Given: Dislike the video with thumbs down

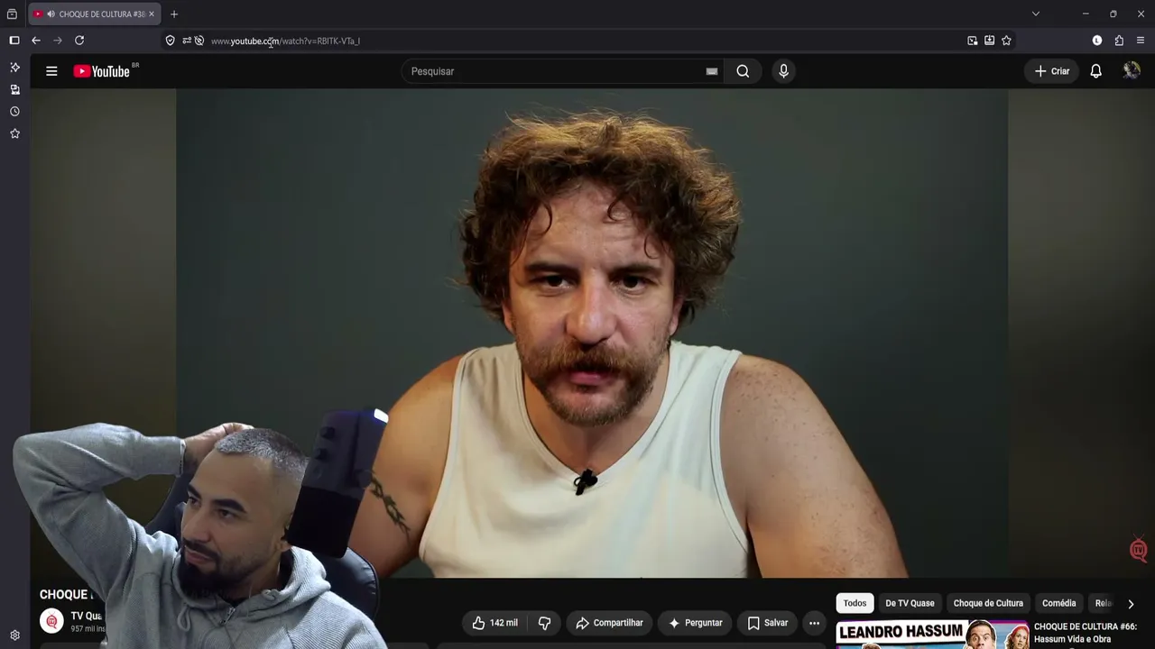Looking at the screenshot, I should click(x=544, y=623).
